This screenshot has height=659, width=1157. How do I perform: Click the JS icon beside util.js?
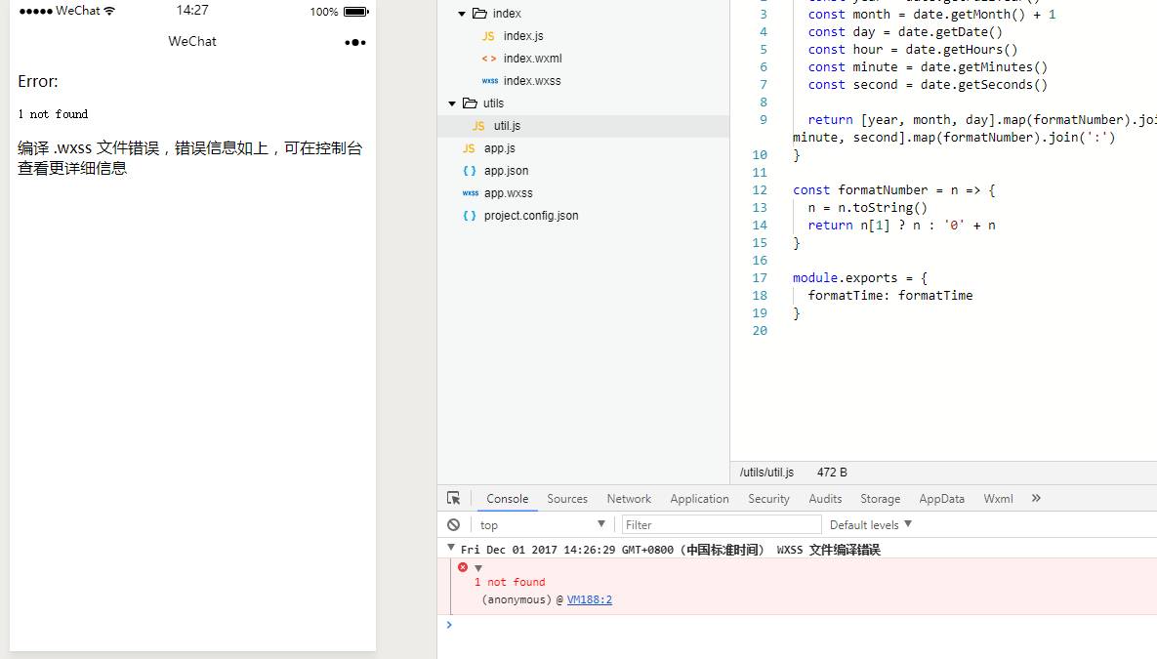click(478, 126)
